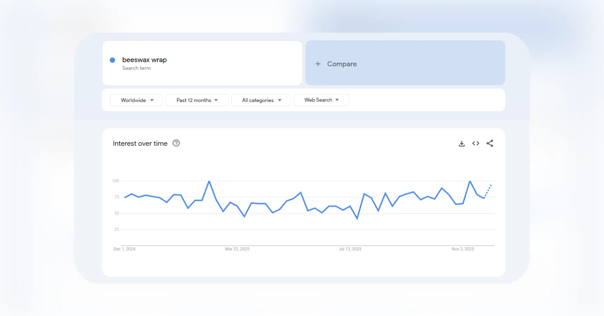Screen dimensions: 604x316
Task: Open the Worldwide region dropdown
Action: pos(136,100)
